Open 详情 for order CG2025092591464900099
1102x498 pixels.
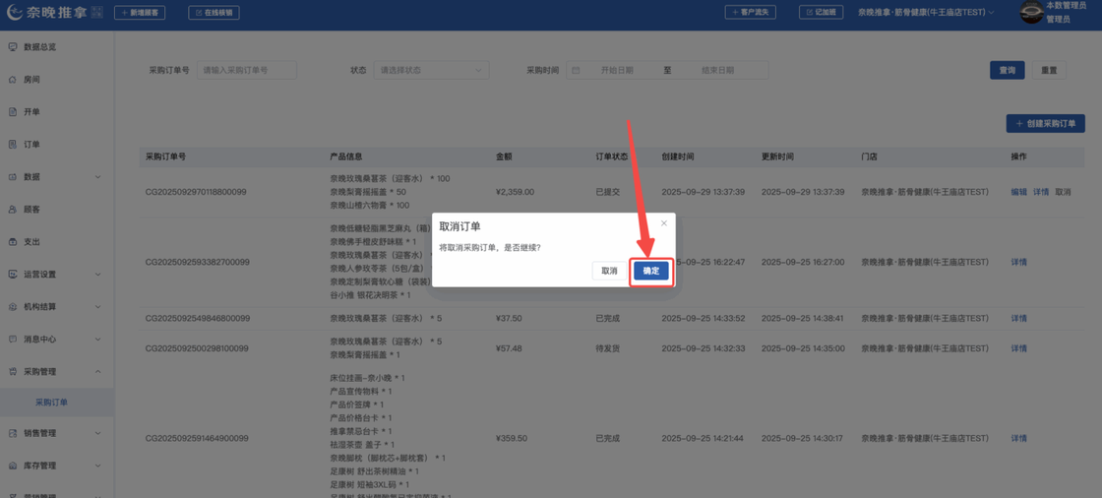coord(1018,438)
